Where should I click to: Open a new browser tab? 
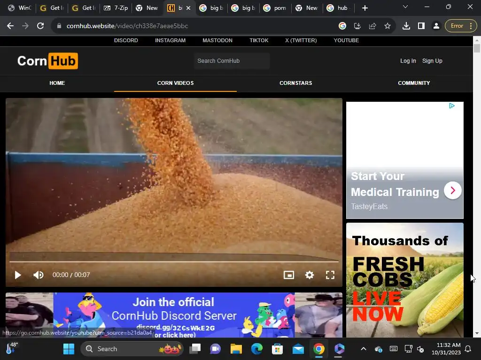point(365,8)
